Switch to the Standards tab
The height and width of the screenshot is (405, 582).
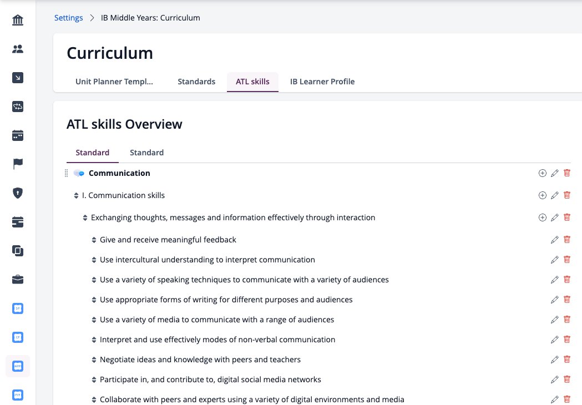(x=196, y=82)
